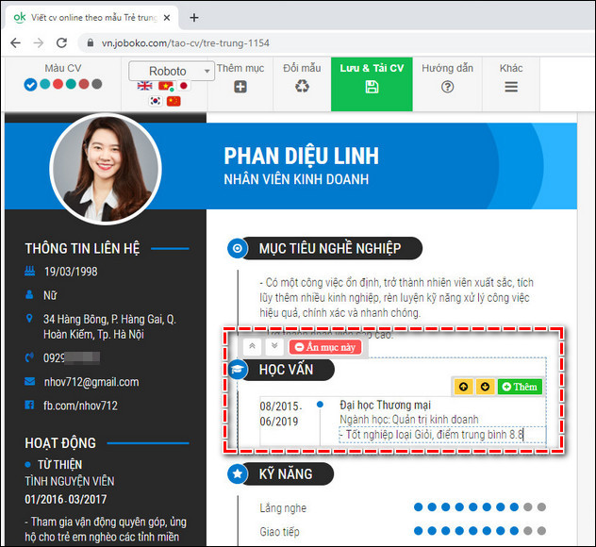Click the green 'Thêm' add button

pyautogui.click(x=520, y=387)
